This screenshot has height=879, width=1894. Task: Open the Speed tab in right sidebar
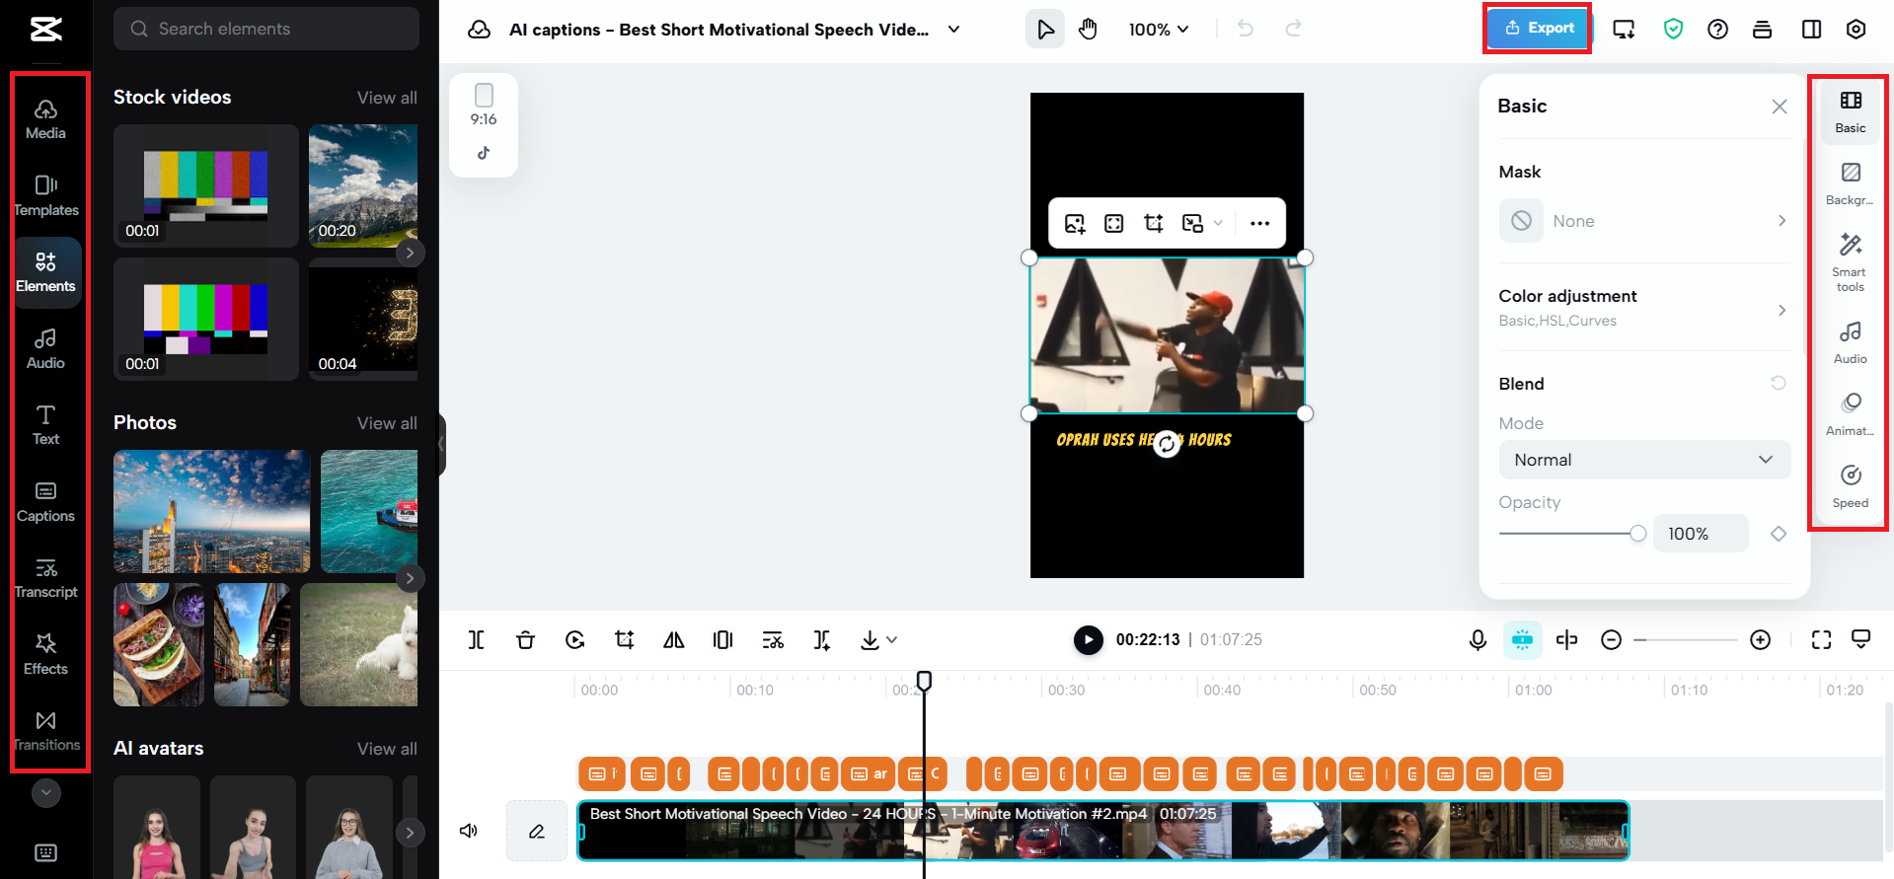1850,486
